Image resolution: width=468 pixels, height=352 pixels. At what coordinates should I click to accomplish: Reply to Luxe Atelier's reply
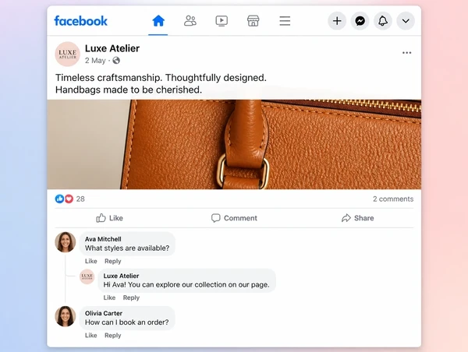pyautogui.click(x=131, y=297)
